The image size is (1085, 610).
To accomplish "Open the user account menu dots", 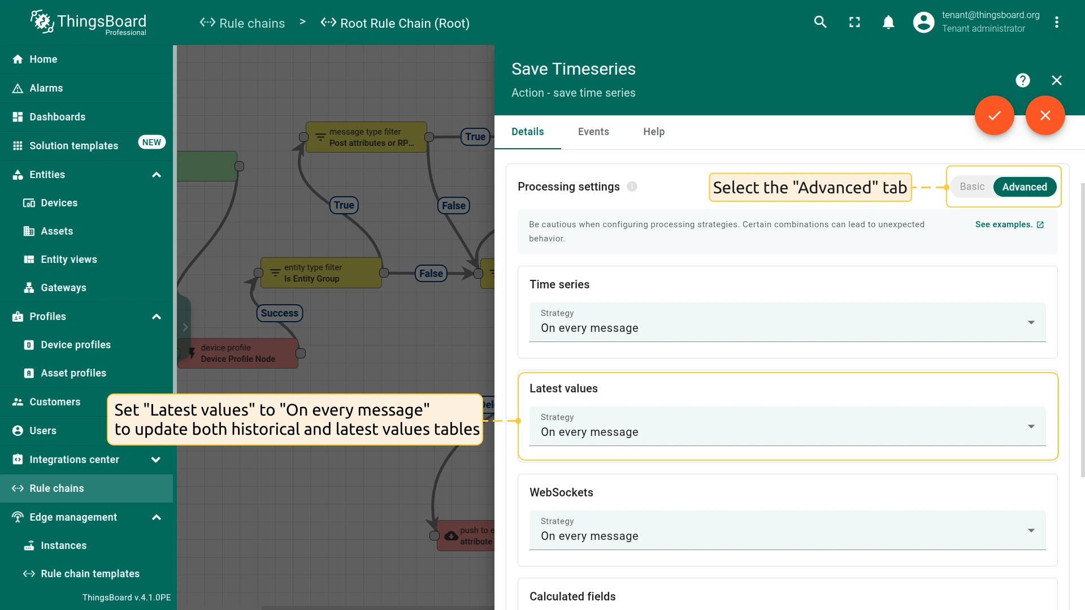I will point(1056,22).
